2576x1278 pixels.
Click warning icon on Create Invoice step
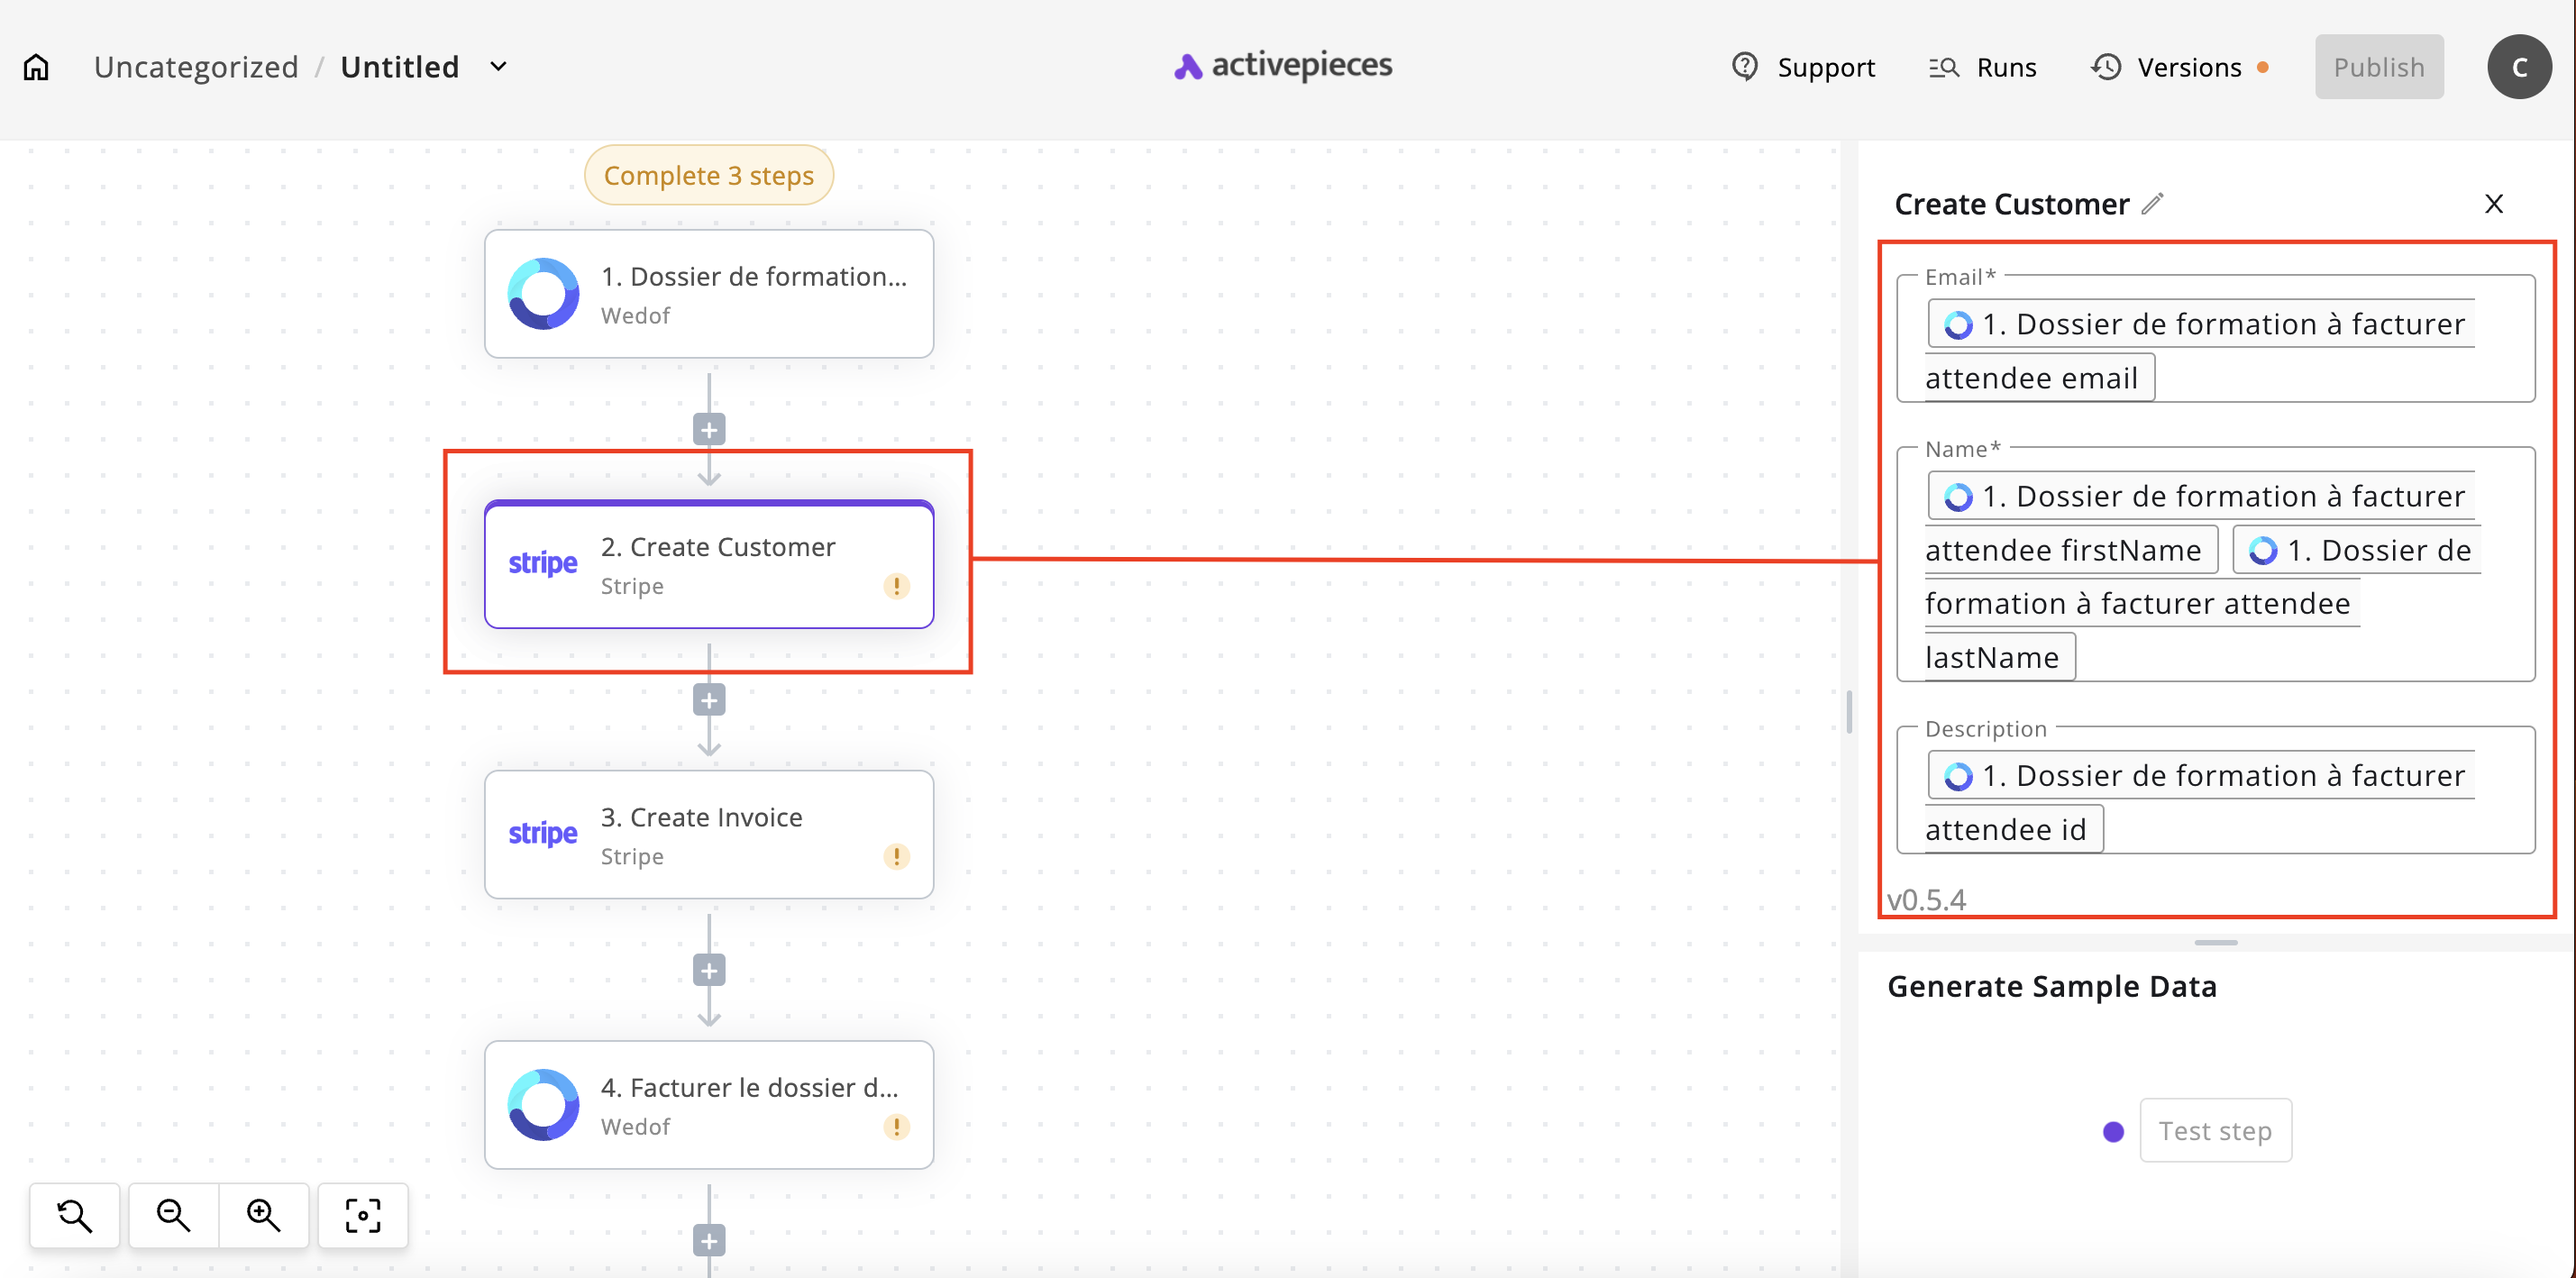896,856
